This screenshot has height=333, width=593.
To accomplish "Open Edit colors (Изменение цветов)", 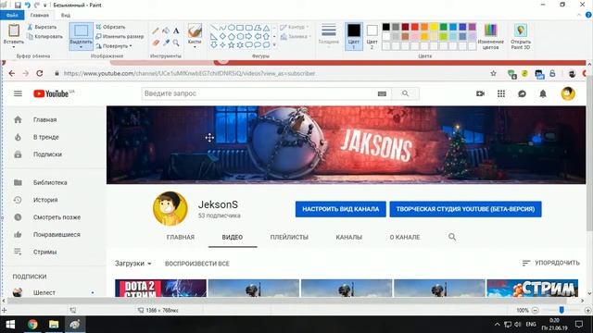I will 490,36.
